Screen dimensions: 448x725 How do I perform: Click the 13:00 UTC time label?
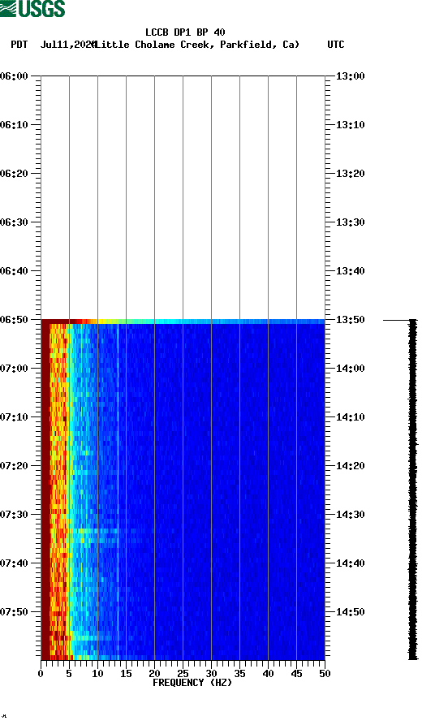350,76
